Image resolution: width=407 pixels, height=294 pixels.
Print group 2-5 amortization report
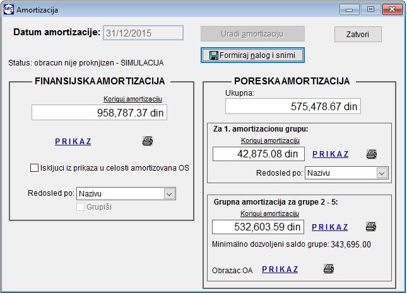click(371, 227)
